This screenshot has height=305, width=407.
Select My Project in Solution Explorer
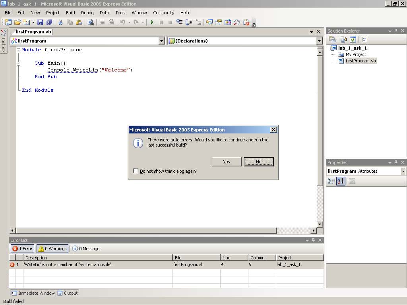pos(356,54)
